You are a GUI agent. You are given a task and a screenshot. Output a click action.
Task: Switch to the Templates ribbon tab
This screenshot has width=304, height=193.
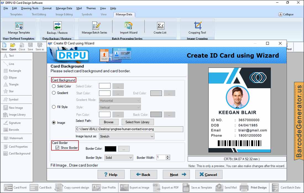tap(16, 14)
